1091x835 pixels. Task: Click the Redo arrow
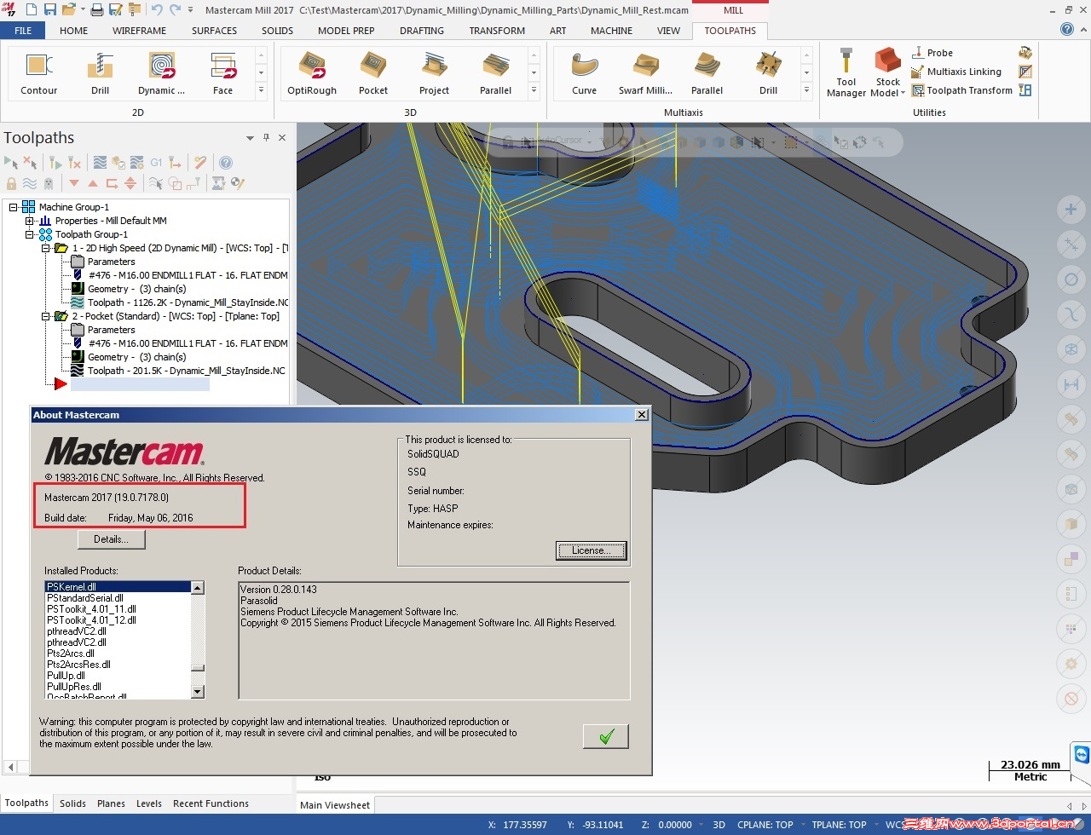[x=175, y=10]
